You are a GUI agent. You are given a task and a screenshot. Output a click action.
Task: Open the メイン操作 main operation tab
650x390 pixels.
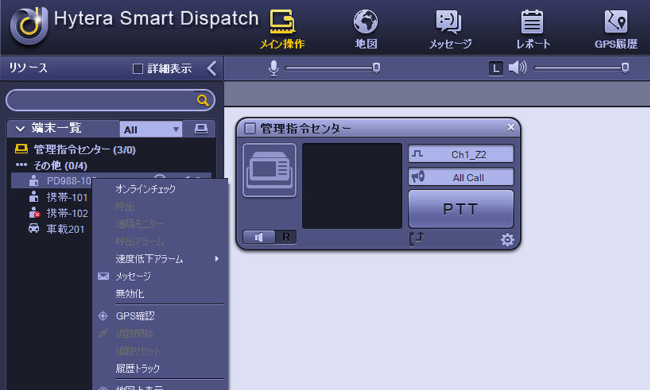click(x=282, y=29)
